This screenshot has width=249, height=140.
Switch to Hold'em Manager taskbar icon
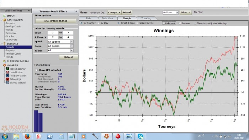tap(107, 136)
